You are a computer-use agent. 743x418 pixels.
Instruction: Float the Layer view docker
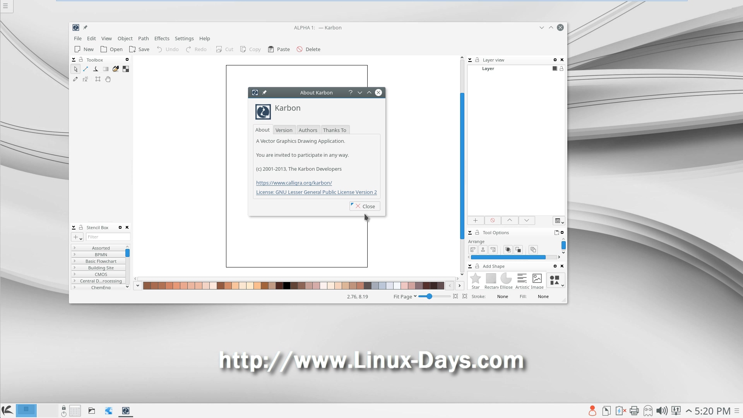coord(555,60)
